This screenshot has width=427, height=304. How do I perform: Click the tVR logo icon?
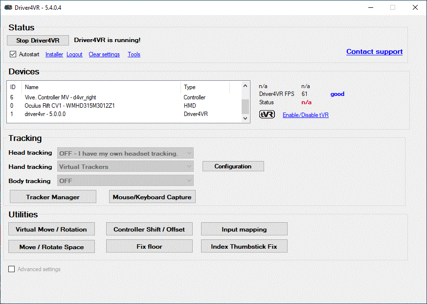(267, 114)
